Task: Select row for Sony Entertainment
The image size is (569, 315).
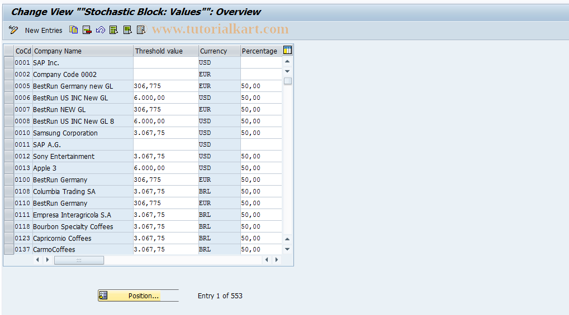Action: click(9, 157)
